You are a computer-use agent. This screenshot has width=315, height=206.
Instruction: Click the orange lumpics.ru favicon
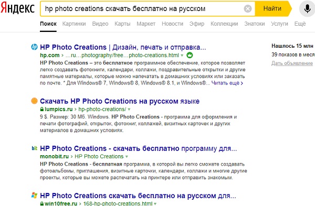click(x=34, y=101)
